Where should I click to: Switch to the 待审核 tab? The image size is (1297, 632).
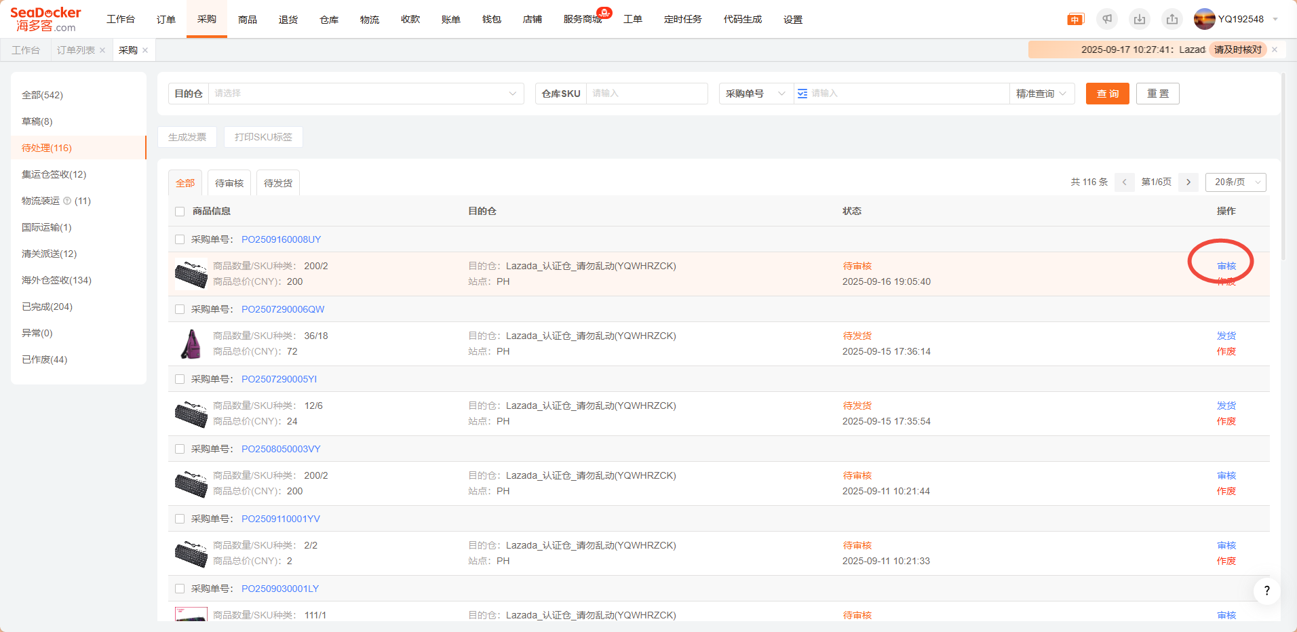[x=229, y=183]
